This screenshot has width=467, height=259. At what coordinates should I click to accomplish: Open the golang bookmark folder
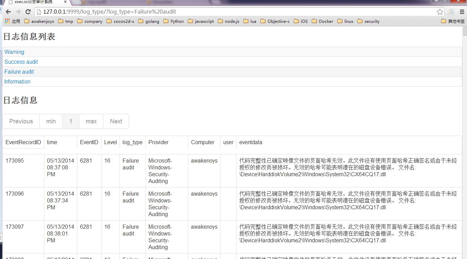coord(149,21)
